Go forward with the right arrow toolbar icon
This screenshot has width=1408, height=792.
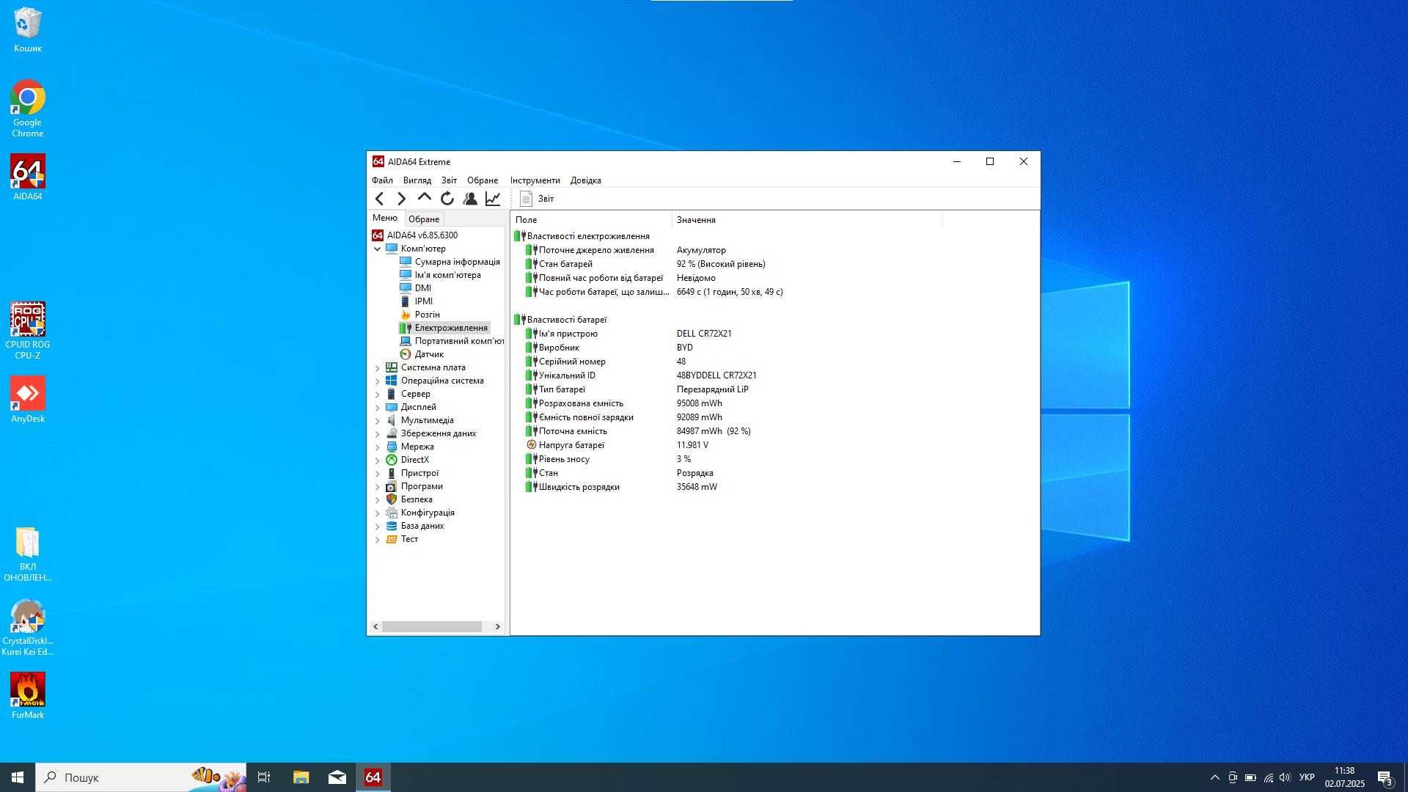[401, 199]
